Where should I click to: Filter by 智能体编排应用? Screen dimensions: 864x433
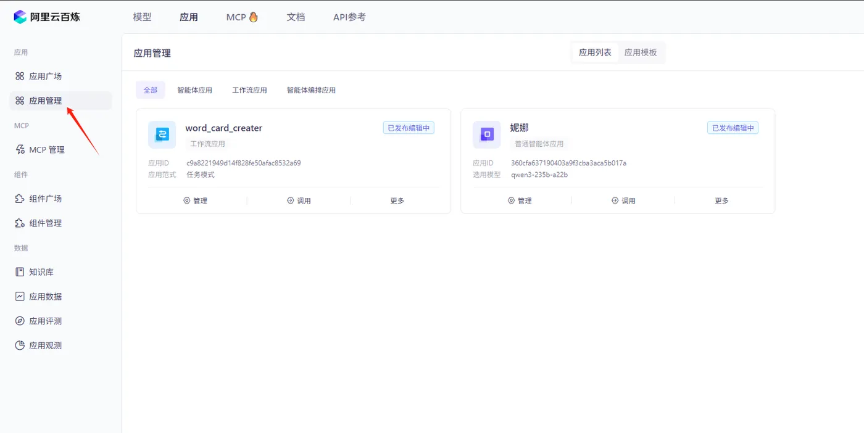pos(311,90)
